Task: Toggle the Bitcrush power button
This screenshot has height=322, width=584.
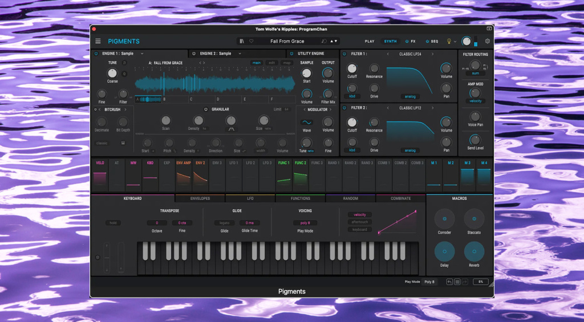Action: coord(95,109)
